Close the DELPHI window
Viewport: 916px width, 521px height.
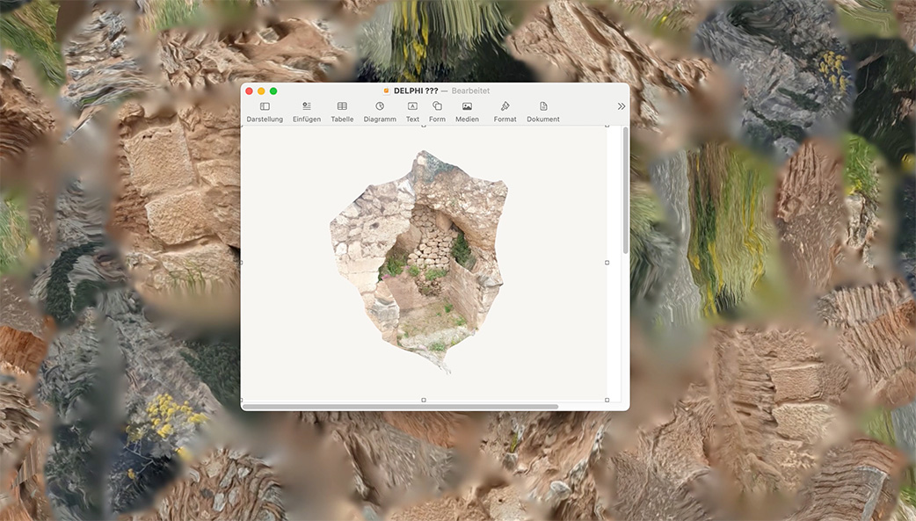pos(250,91)
